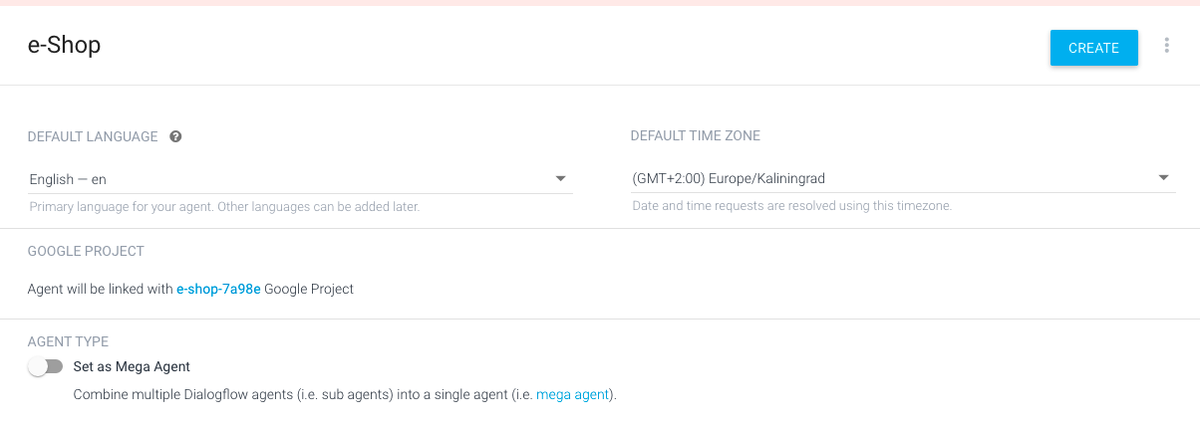
Task: Open the e-shop-7a98e Google Project link
Action: point(218,290)
